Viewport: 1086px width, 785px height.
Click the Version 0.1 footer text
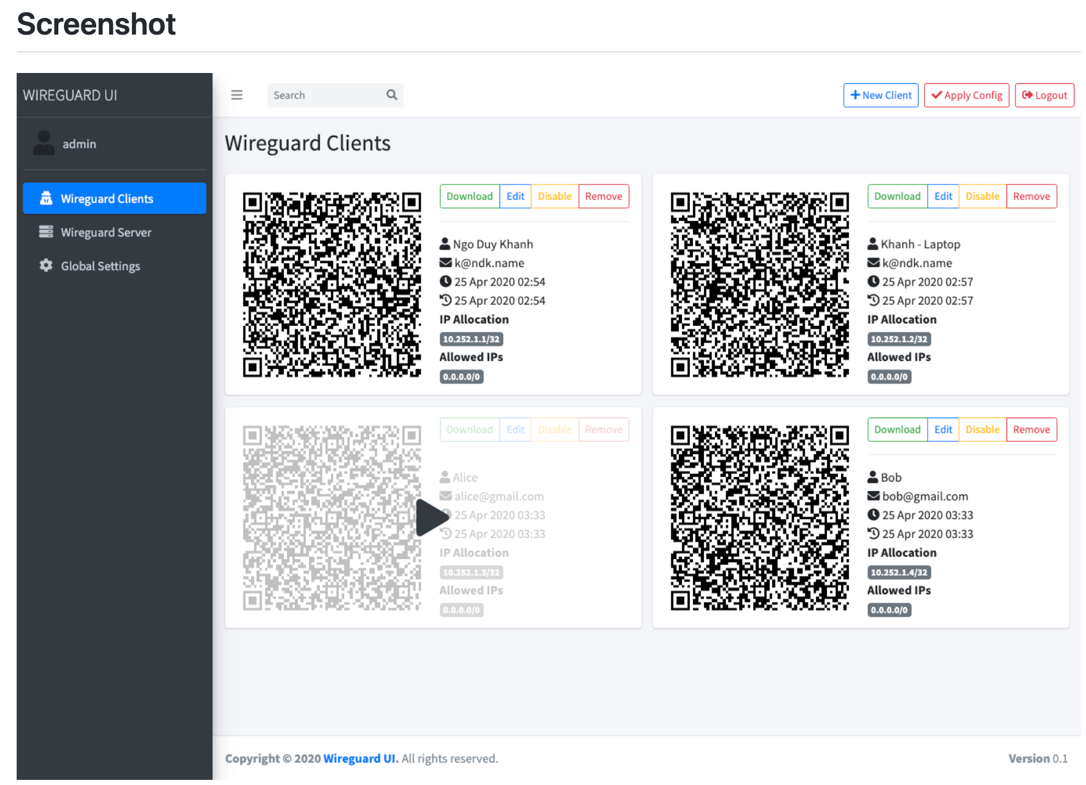tap(1038, 758)
